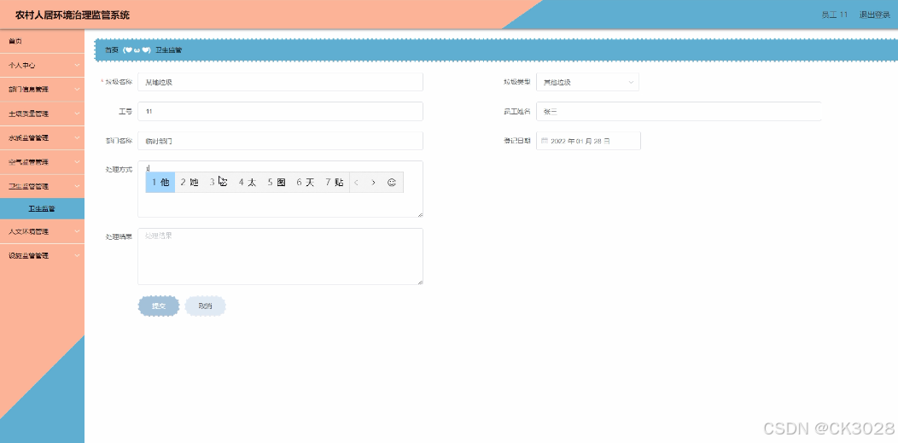Focus the 垃圾名称 input field

tap(280, 82)
